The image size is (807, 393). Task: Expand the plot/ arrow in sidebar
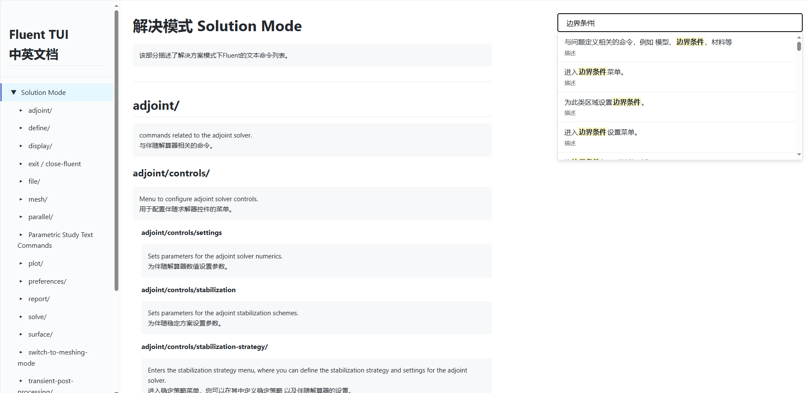(21, 263)
